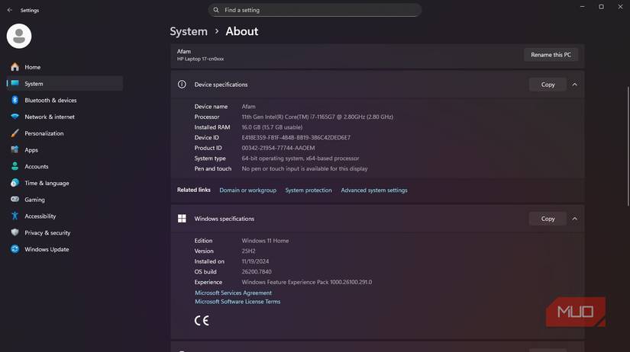Open Microsoft Services Agreement link
The image size is (630, 352).
(x=233, y=293)
